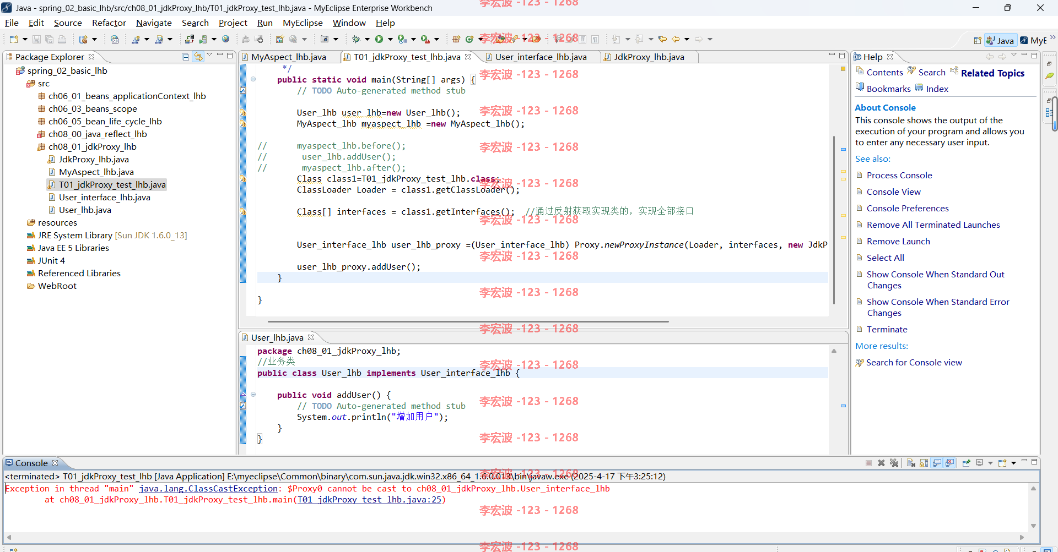The width and height of the screenshot is (1058, 552).
Task: Click the Open Perspective icon
Action: point(978,40)
